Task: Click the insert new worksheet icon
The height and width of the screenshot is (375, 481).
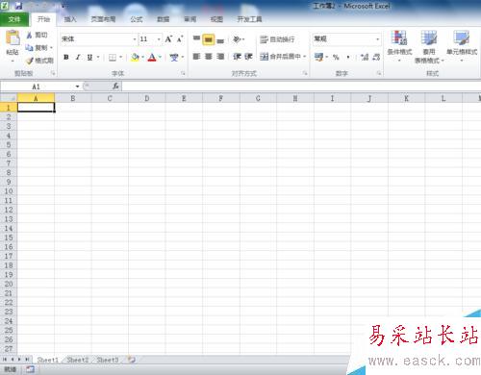Action: coord(132,360)
